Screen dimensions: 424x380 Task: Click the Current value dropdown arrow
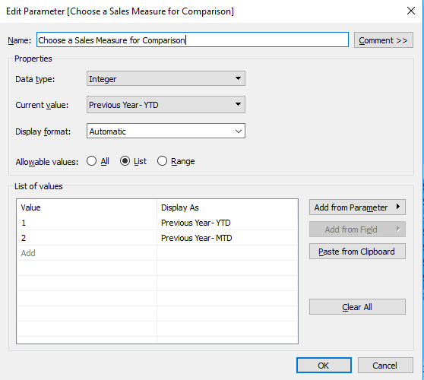click(238, 104)
